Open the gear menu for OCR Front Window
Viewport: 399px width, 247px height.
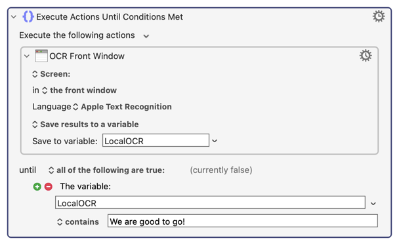tap(366, 56)
